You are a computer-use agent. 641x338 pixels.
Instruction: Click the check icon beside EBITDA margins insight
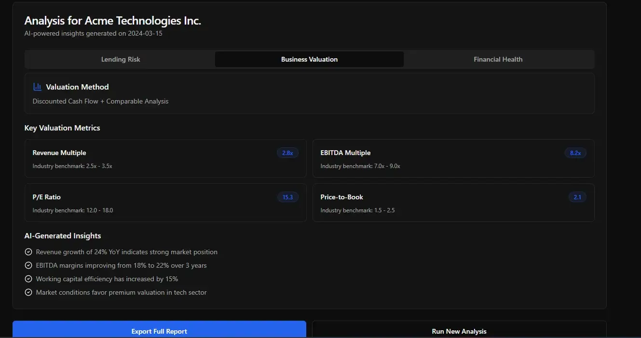tap(28, 265)
